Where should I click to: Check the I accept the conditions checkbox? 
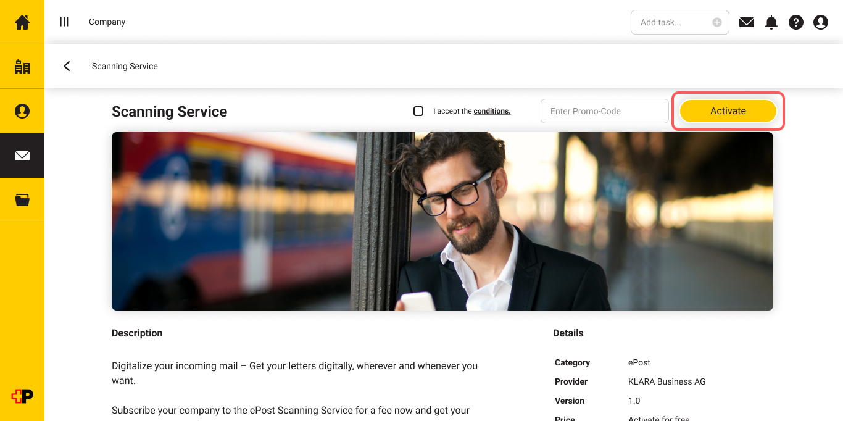coord(418,110)
